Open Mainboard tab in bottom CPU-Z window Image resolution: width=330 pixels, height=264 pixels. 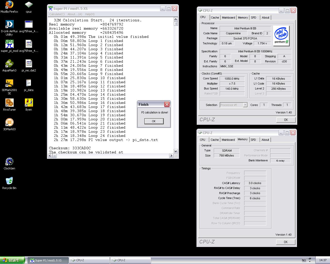228,140
